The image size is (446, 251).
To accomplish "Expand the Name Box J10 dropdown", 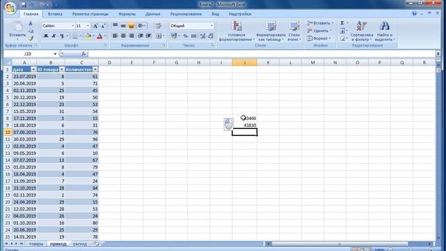I will point(55,54).
